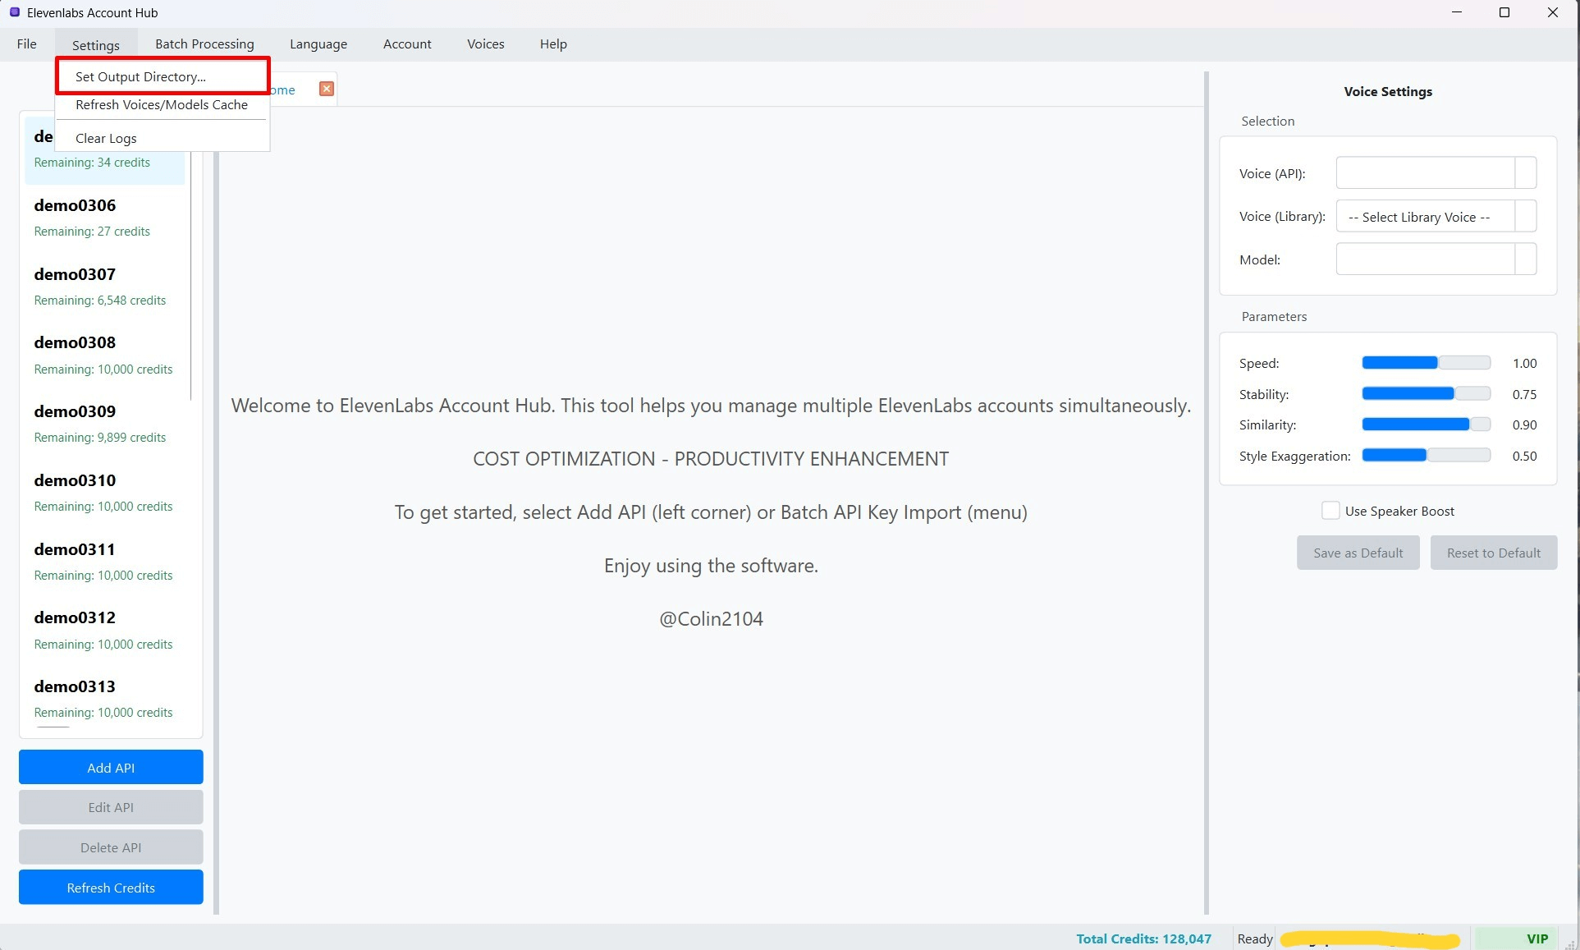Select the demo0313 account
The image size is (1580, 950).
click(x=105, y=699)
